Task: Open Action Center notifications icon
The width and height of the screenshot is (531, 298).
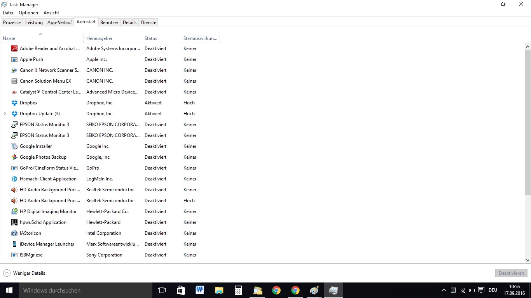Action: (481, 290)
